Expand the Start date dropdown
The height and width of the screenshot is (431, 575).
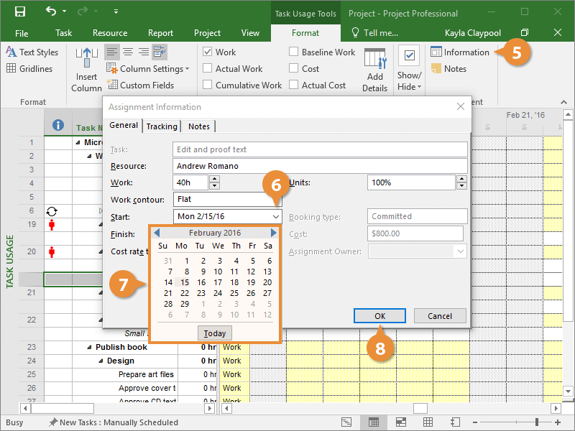276,216
